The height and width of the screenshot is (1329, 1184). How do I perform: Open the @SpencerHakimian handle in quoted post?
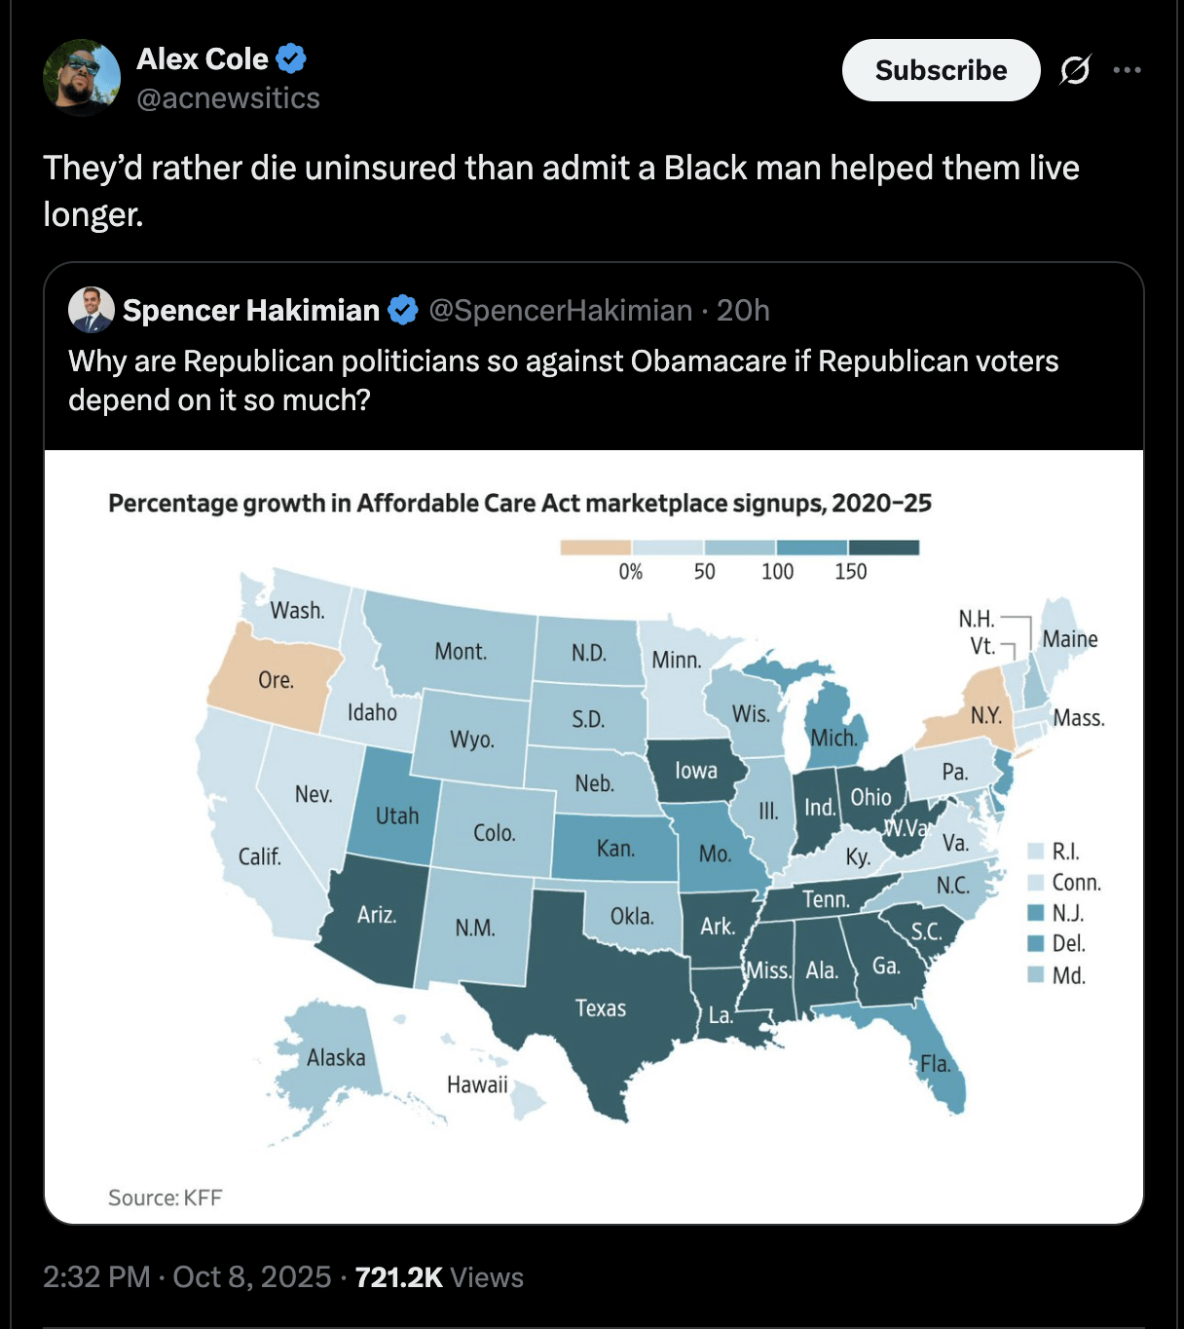[x=560, y=310]
